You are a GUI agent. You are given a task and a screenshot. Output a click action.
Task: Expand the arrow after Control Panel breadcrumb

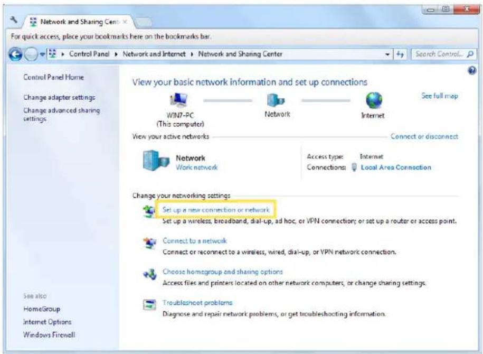click(116, 54)
